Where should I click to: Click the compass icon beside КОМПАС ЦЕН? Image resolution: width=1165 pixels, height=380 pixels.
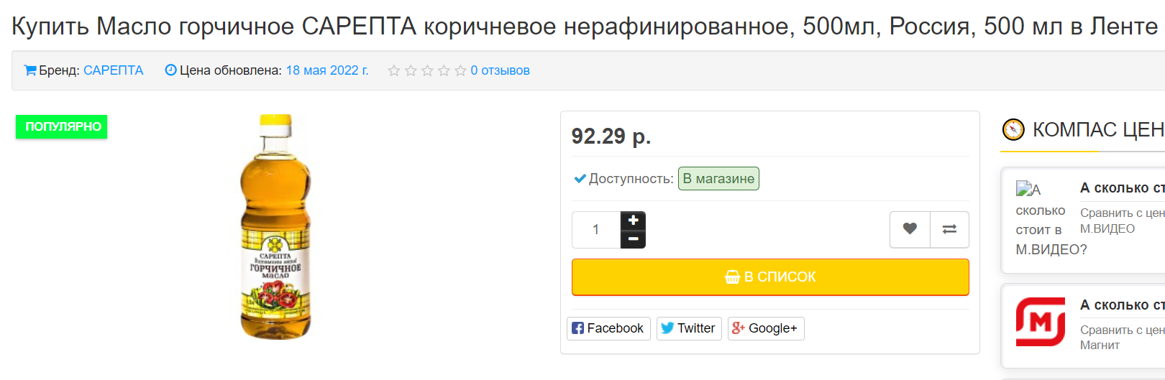coord(1013,129)
